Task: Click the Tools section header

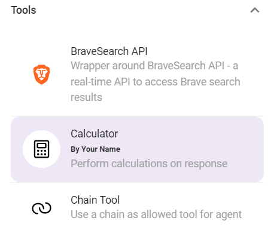Action: (x=23, y=10)
